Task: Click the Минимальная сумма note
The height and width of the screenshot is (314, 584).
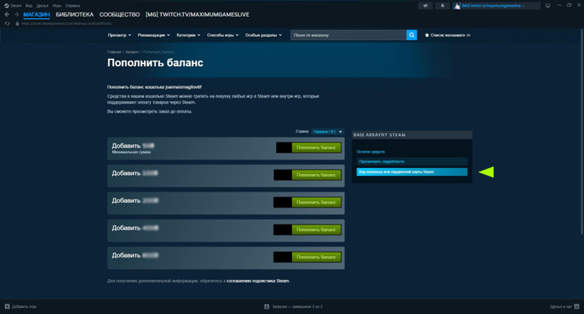Action: 132,152
